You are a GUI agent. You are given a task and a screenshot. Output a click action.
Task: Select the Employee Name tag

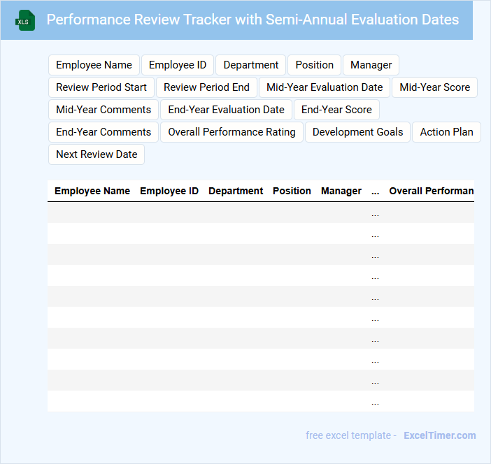click(x=94, y=65)
